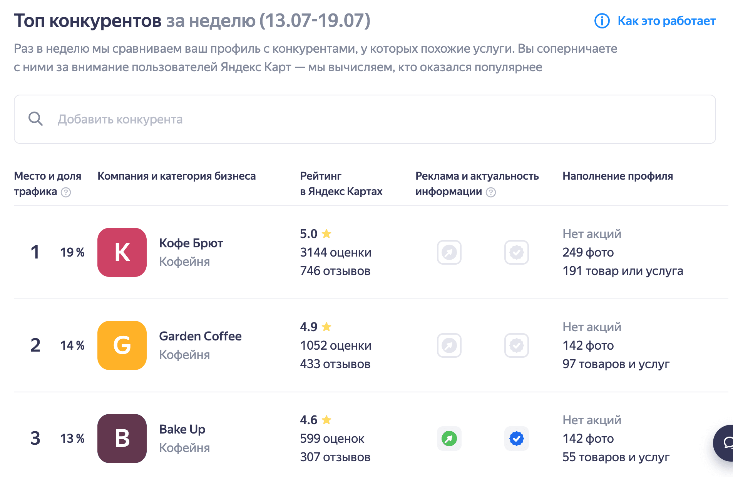Click '97 товаров и услуг' text
Screen dimensions: 733x477
coord(616,364)
